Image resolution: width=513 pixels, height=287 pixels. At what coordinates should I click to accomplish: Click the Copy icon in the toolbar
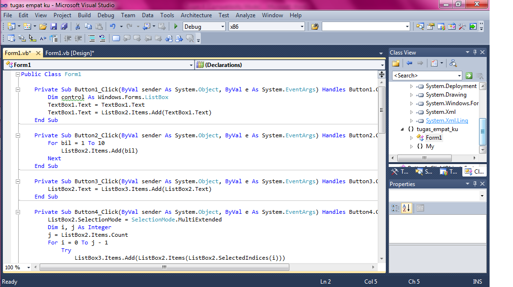tap(88, 26)
